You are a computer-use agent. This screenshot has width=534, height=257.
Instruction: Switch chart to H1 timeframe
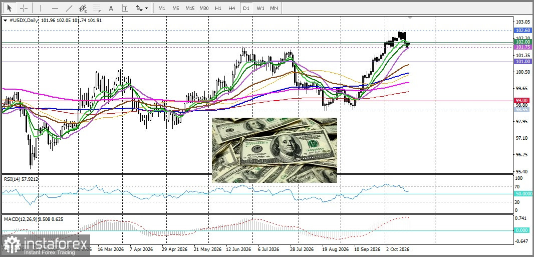point(218,8)
